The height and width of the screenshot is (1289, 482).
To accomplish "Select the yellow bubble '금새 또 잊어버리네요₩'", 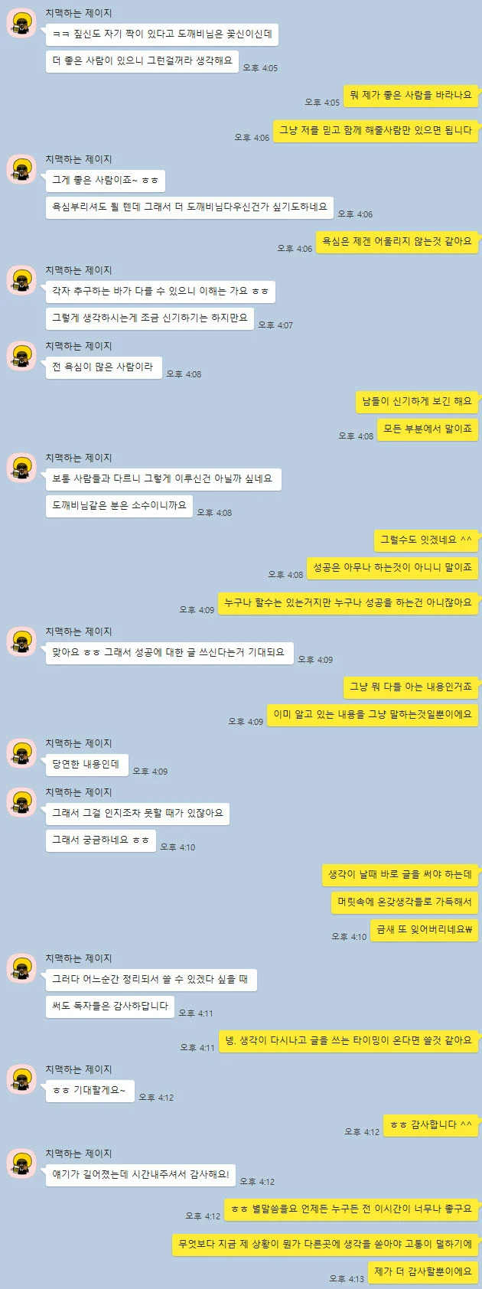I will [425, 930].
